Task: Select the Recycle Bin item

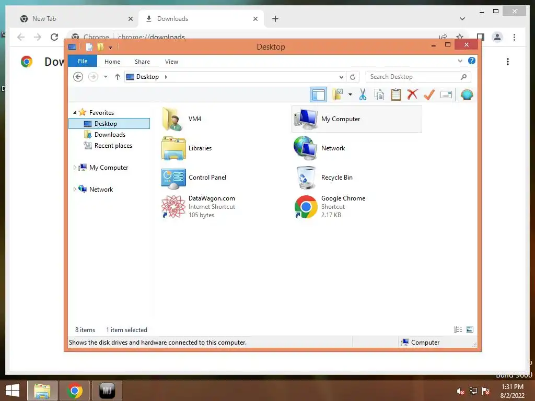Action: [323, 178]
